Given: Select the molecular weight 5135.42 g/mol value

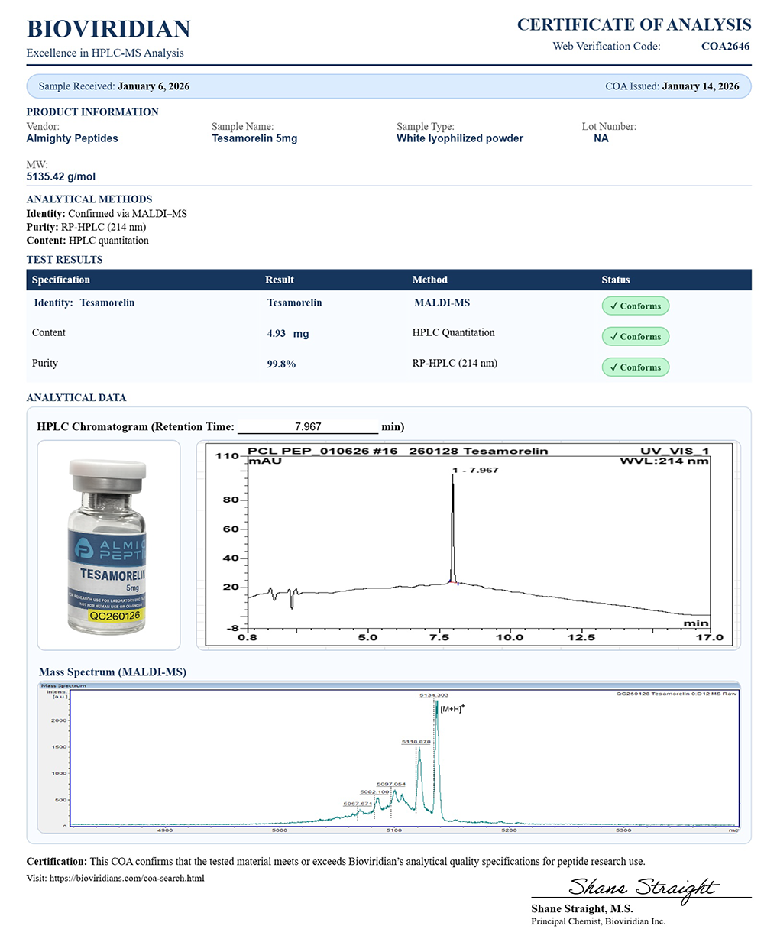Looking at the screenshot, I should click(61, 176).
